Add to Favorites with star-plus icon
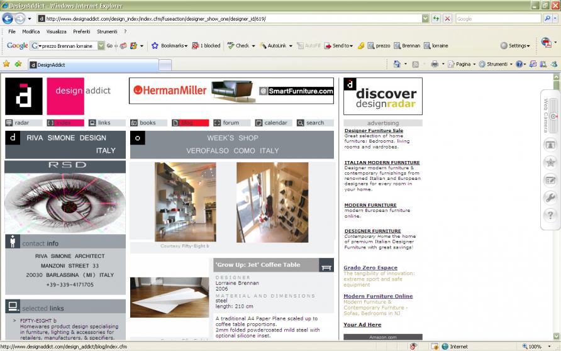The image size is (561, 351). [x=18, y=64]
